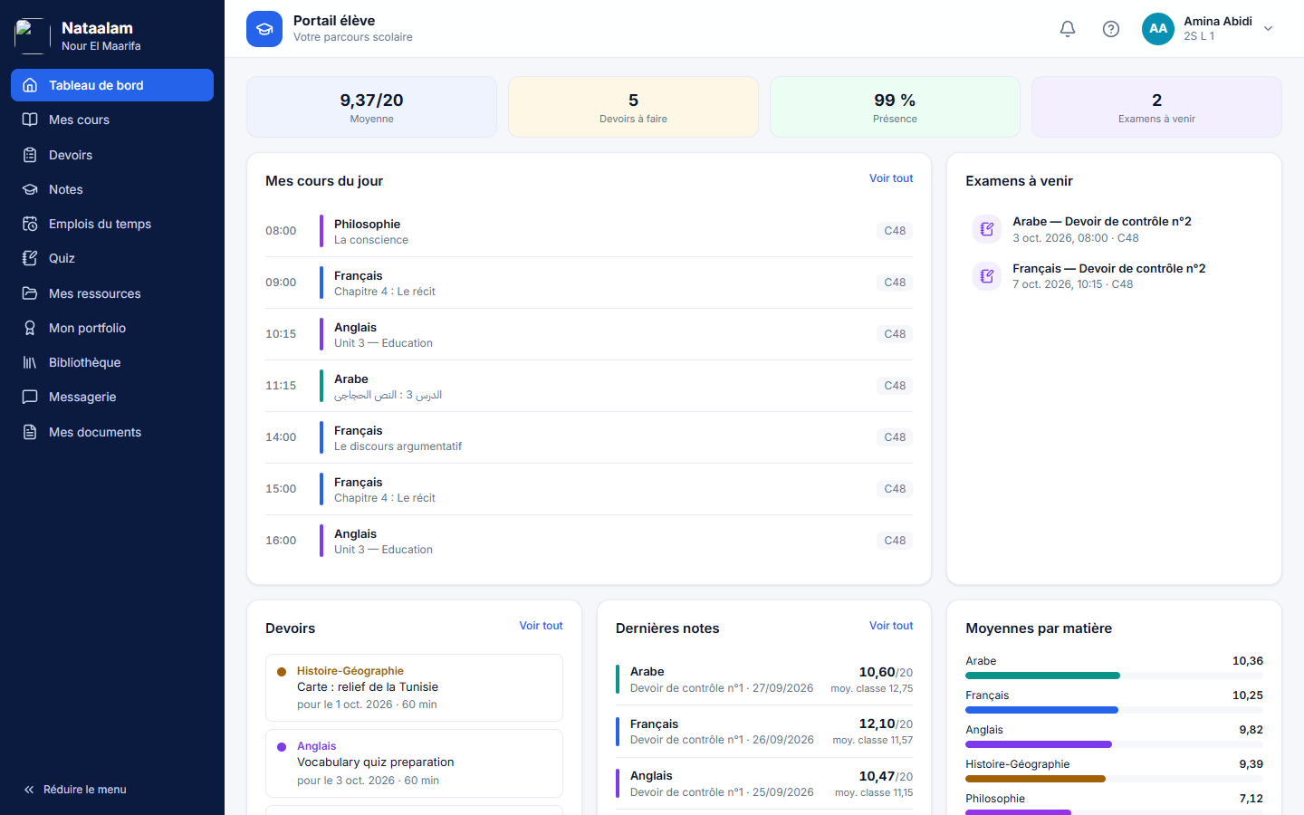Click the Notes graduation cap icon

point(30,189)
